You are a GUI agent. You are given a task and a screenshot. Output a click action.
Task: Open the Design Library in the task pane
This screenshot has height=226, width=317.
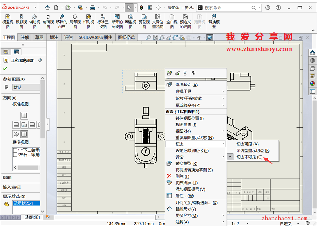click(312, 60)
